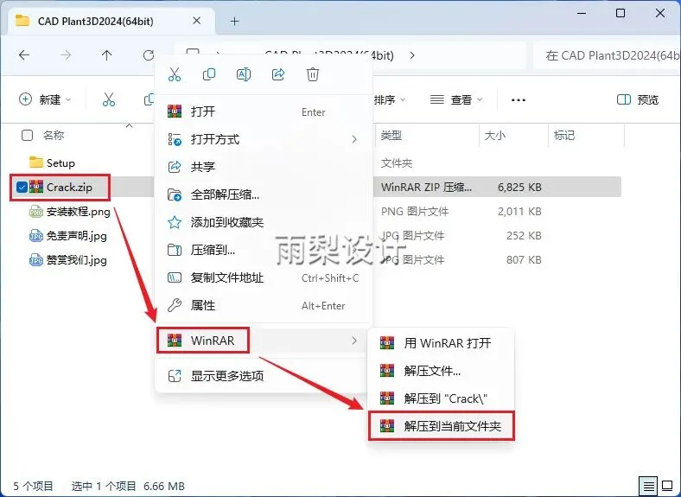
Task: Select 解压到 "Crack\" in submenu
Action: pos(442,398)
